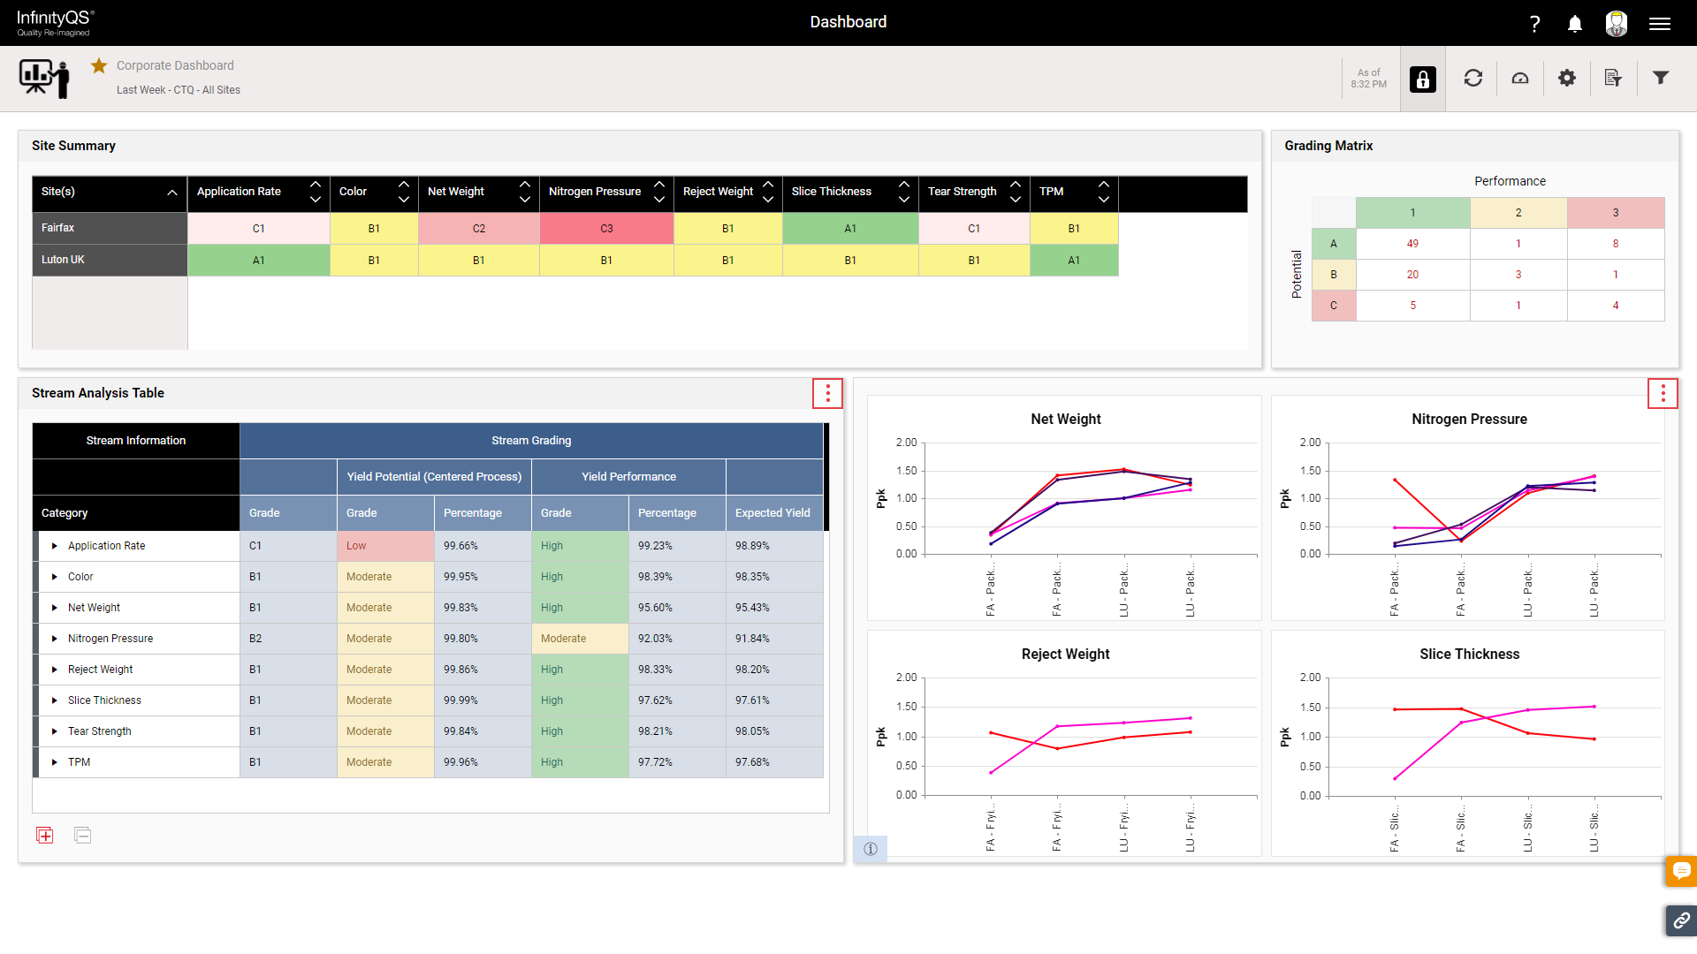Expand the TPM category row

(55, 762)
